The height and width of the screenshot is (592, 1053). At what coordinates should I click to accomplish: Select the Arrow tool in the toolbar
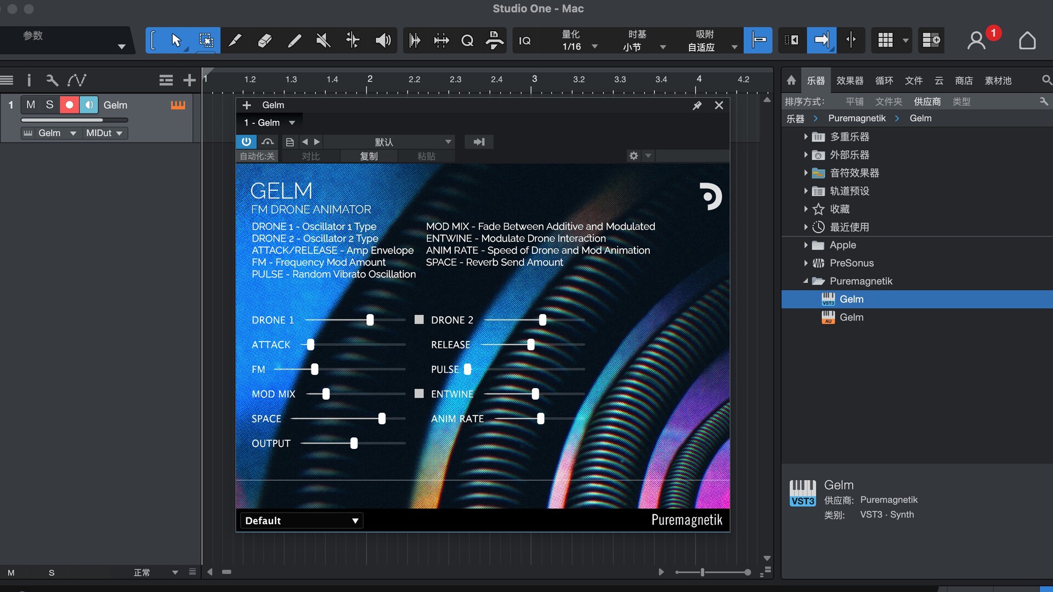(x=176, y=40)
